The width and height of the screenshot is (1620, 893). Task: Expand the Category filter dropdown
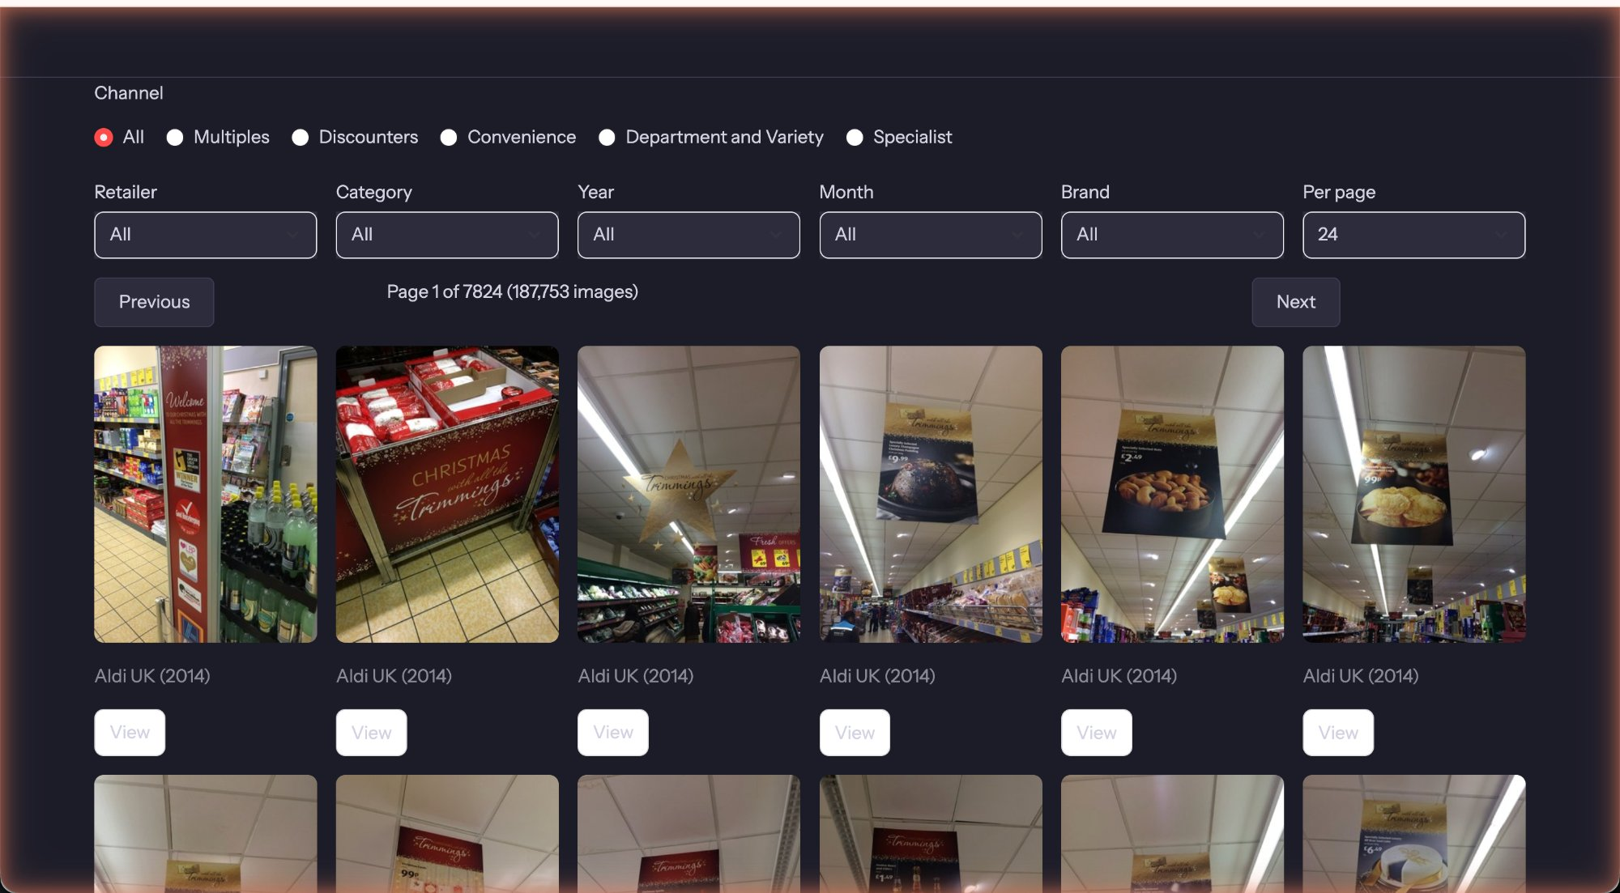pos(446,235)
